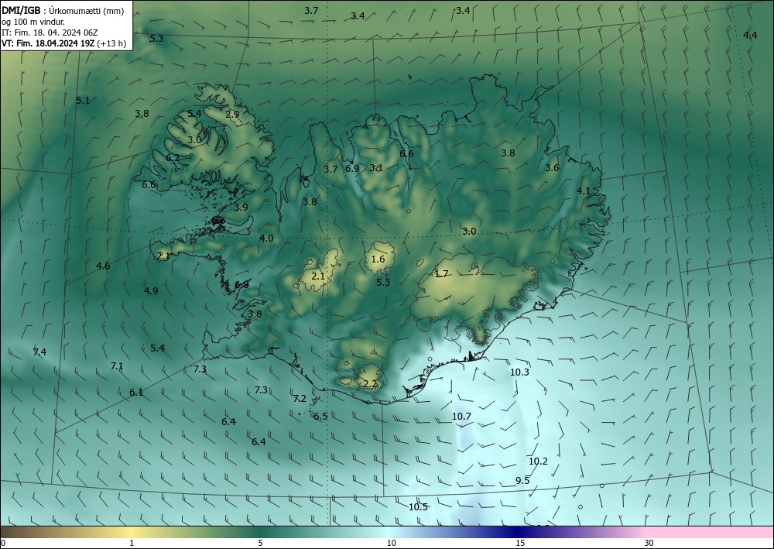Viewport: 774px width, 549px height.
Task: Click the value 2.9 in the Westfjords
Action: 232,114
